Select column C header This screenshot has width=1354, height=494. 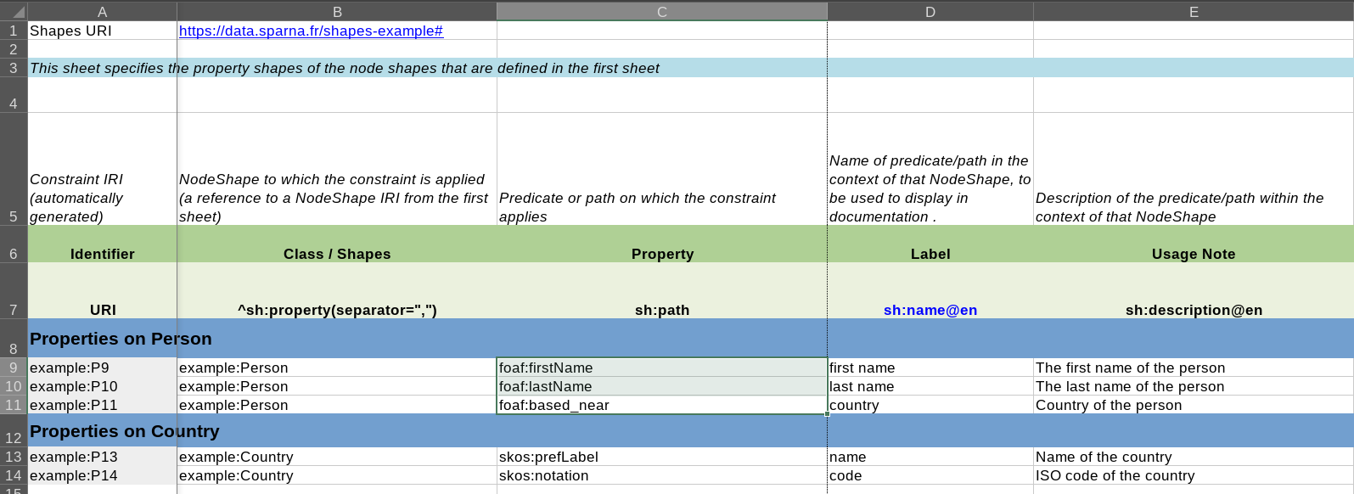[662, 11]
